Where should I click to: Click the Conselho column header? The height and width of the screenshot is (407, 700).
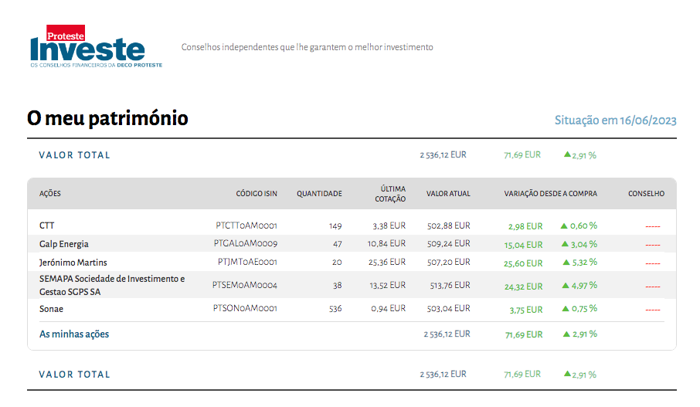click(646, 194)
